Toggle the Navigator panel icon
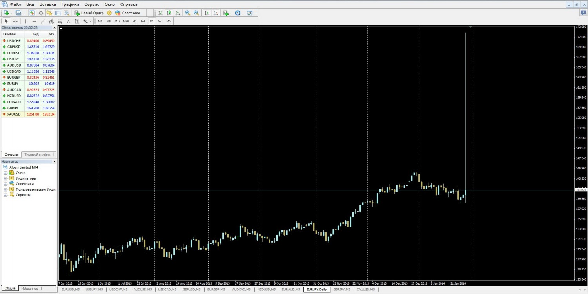Viewport: 588px width, 294px height. (49, 13)
